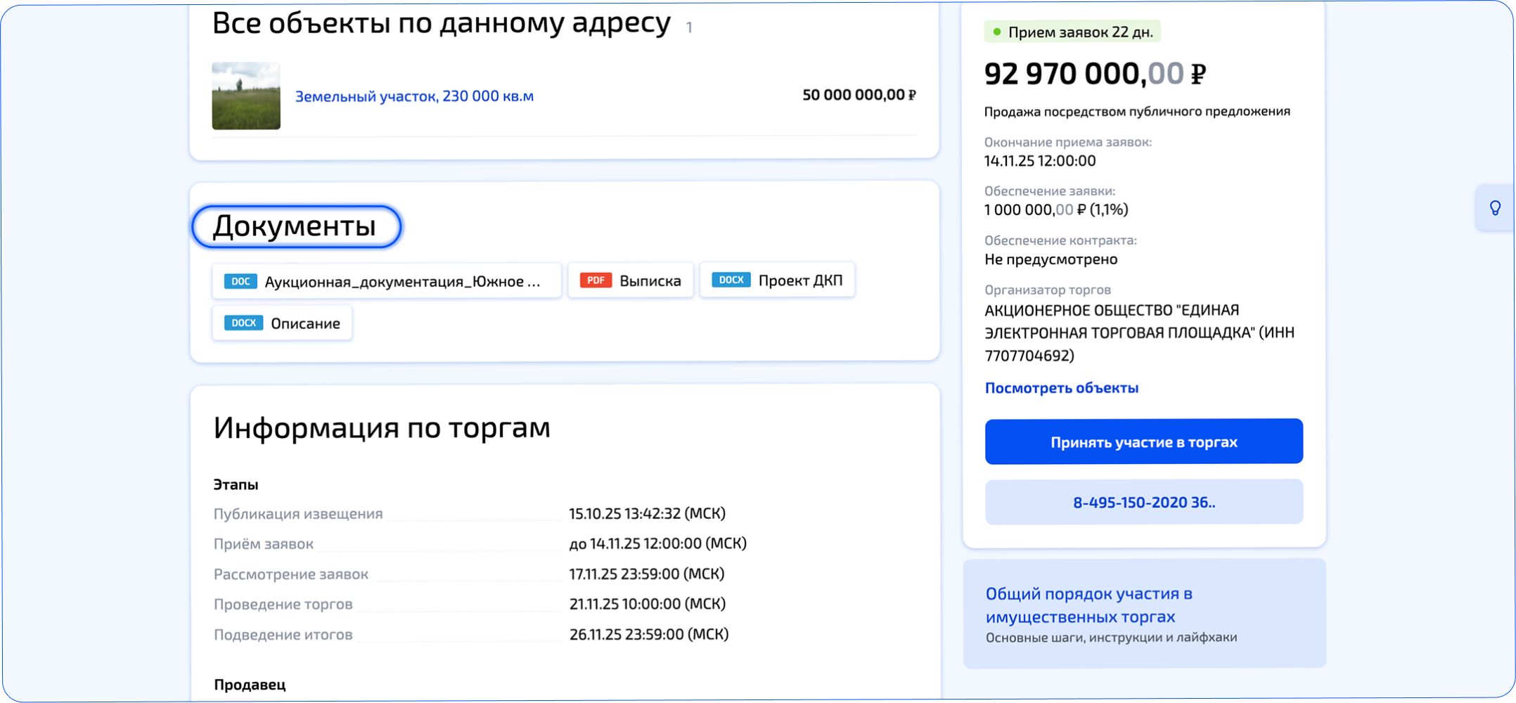Open the Проект ДКП document
Viewport: 1516px width, 703px height.
coord(777,280)
